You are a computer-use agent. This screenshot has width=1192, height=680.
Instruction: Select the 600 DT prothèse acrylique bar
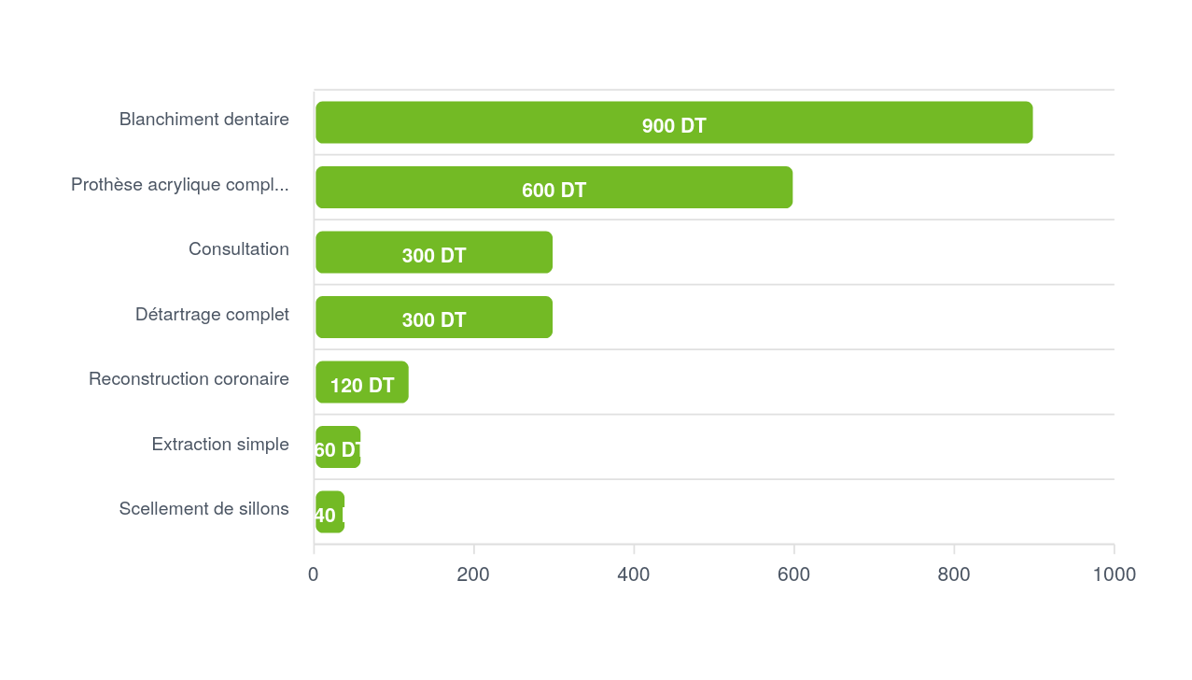554,188
